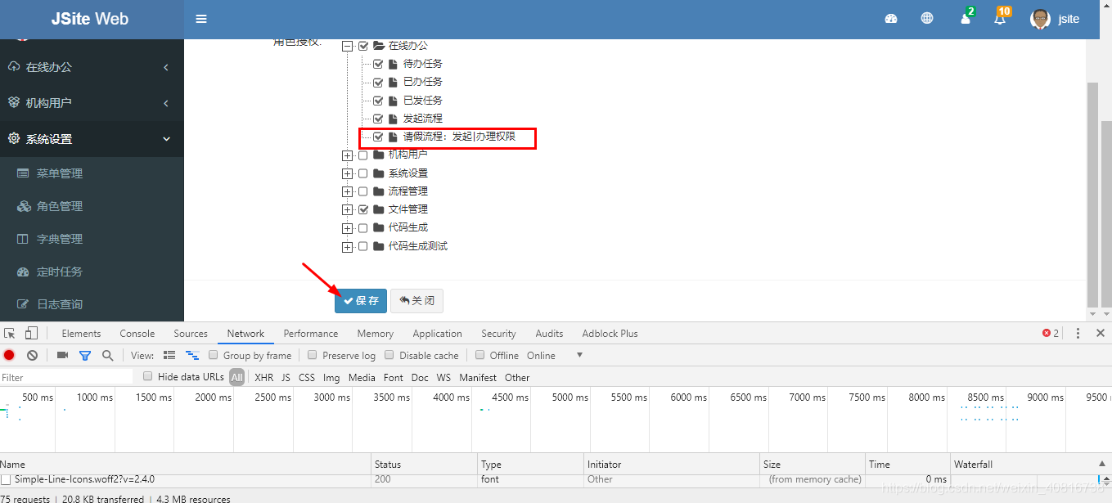1112x503 pixels.
Task: Switch to large request rows view icon
Action: tap(169, 355)
